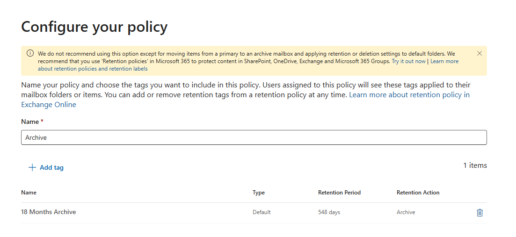
Task: Click the 1 items count label
Action: click(475, 165)
